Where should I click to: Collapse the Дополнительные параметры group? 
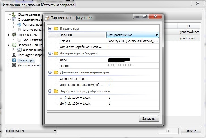point(50,73)
